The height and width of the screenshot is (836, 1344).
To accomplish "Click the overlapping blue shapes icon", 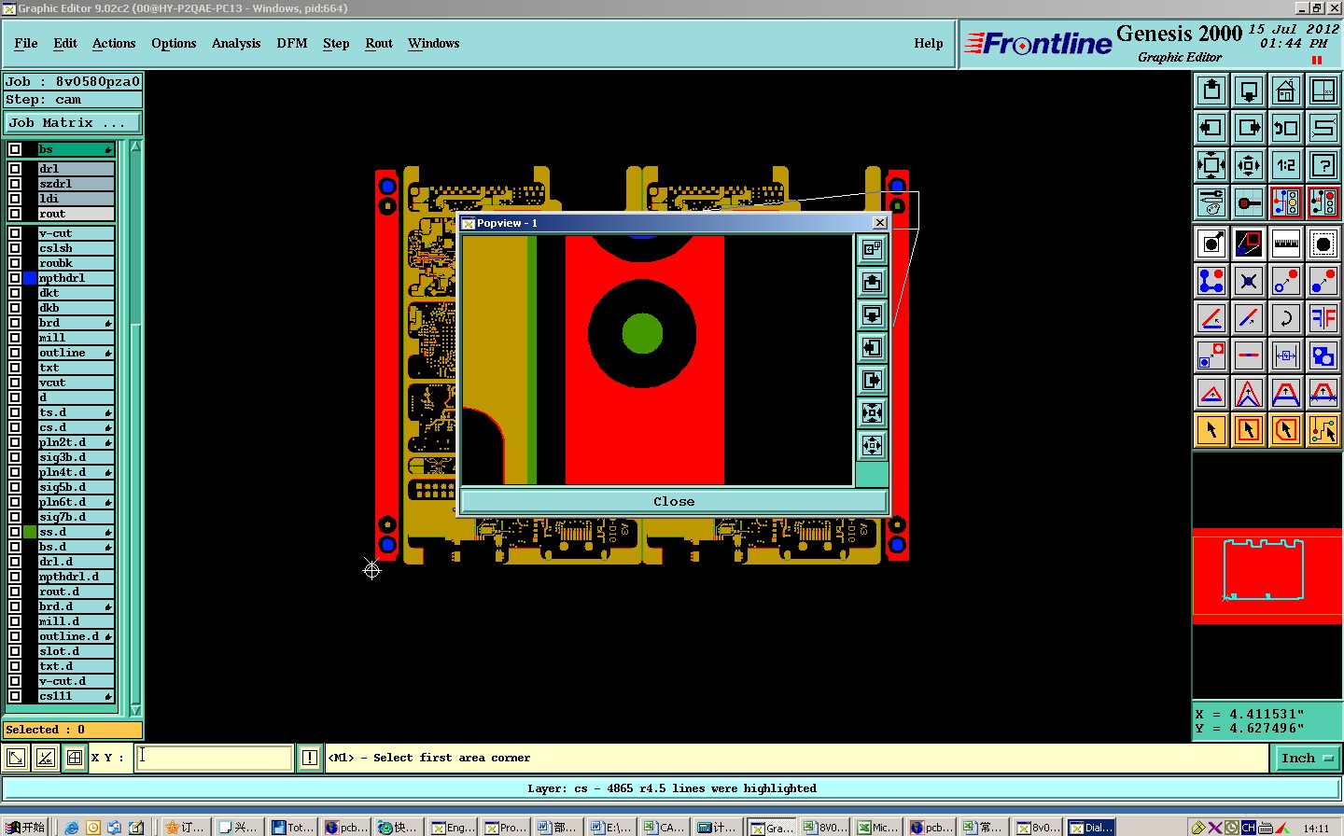I will tap(1323, 355).
